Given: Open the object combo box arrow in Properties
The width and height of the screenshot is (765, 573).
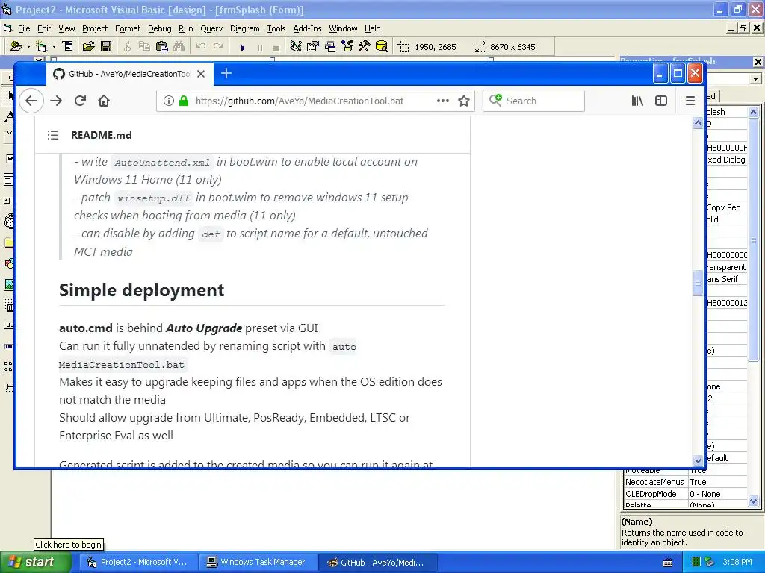Looking at the screenshot, I should [x=756, y=79].
